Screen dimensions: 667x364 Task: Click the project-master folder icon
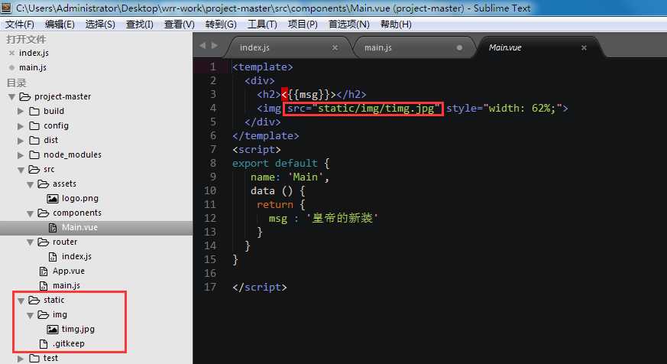point(25,97)
